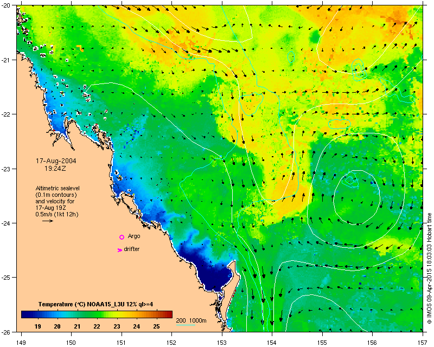Click the colorbar tick label '20'
Viewport: 434px width, 347px height.
coord(58,326)
